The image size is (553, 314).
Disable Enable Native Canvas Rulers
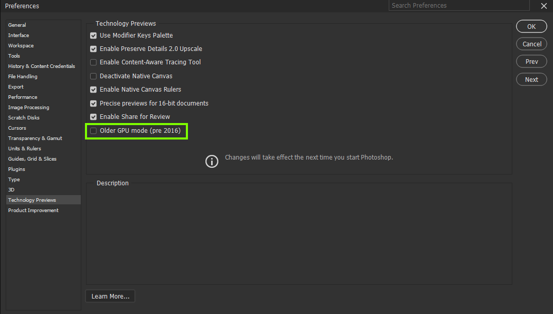pos(93,89)
